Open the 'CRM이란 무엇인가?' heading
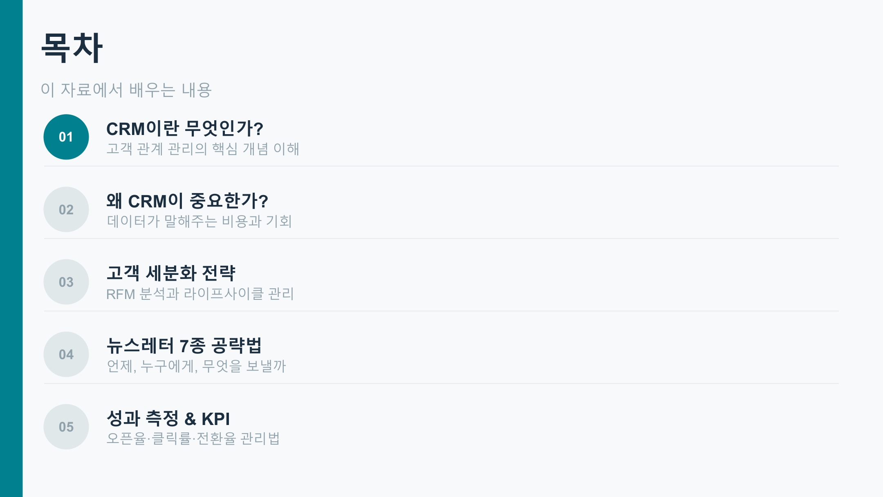This screenshot has height=497, width=883. [x=185, y=129]
